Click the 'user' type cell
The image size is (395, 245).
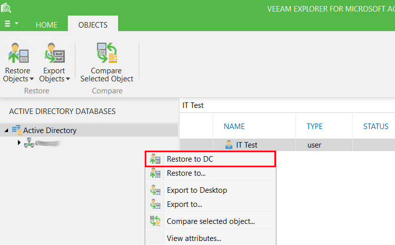[x=314, y=145]
